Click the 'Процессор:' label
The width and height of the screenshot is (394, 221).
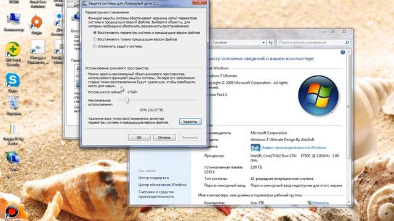coord(214,155)
